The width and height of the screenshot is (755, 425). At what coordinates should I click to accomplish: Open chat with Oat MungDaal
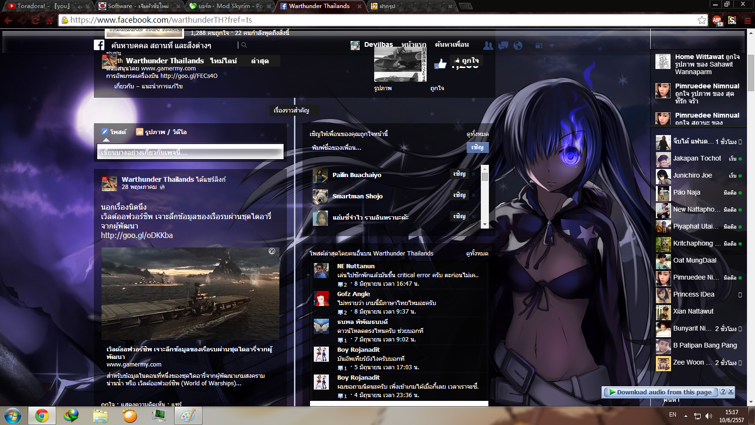[699, 260]
